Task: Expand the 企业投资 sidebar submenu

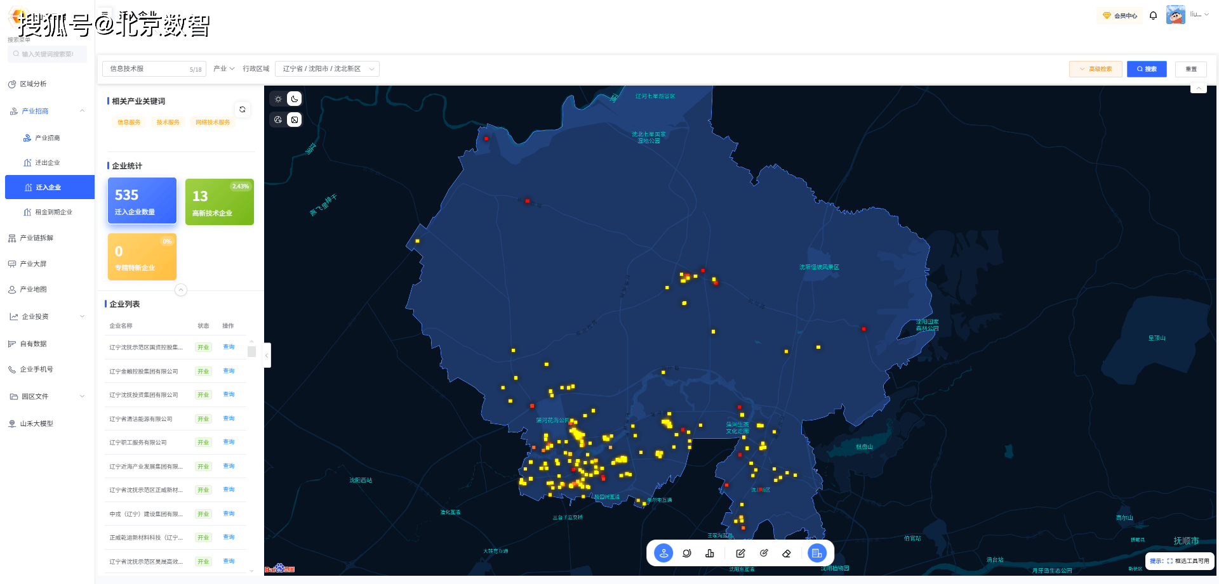Action: pyautogui.click(x=48, y=316)
